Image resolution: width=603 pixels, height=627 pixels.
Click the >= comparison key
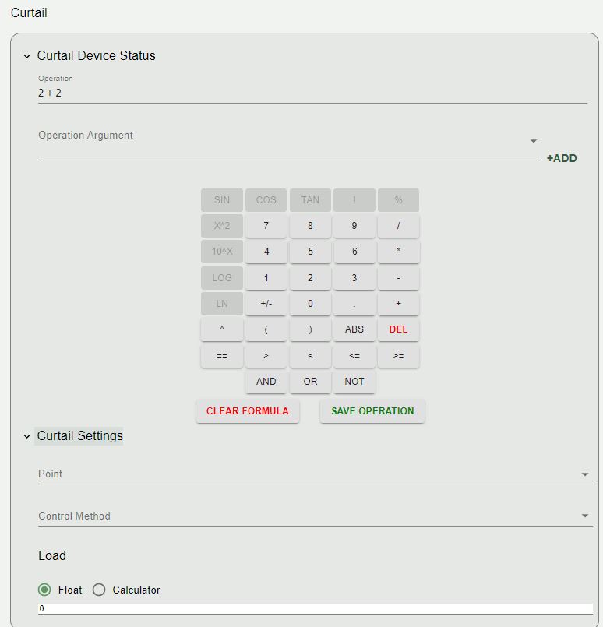pos(398,355)
